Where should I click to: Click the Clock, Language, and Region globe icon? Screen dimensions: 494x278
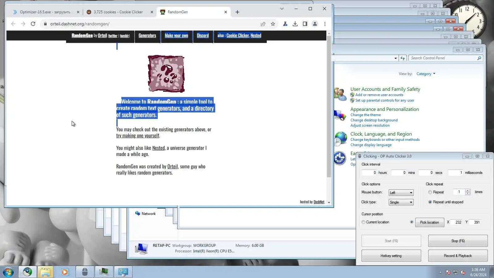click(340, 138)
